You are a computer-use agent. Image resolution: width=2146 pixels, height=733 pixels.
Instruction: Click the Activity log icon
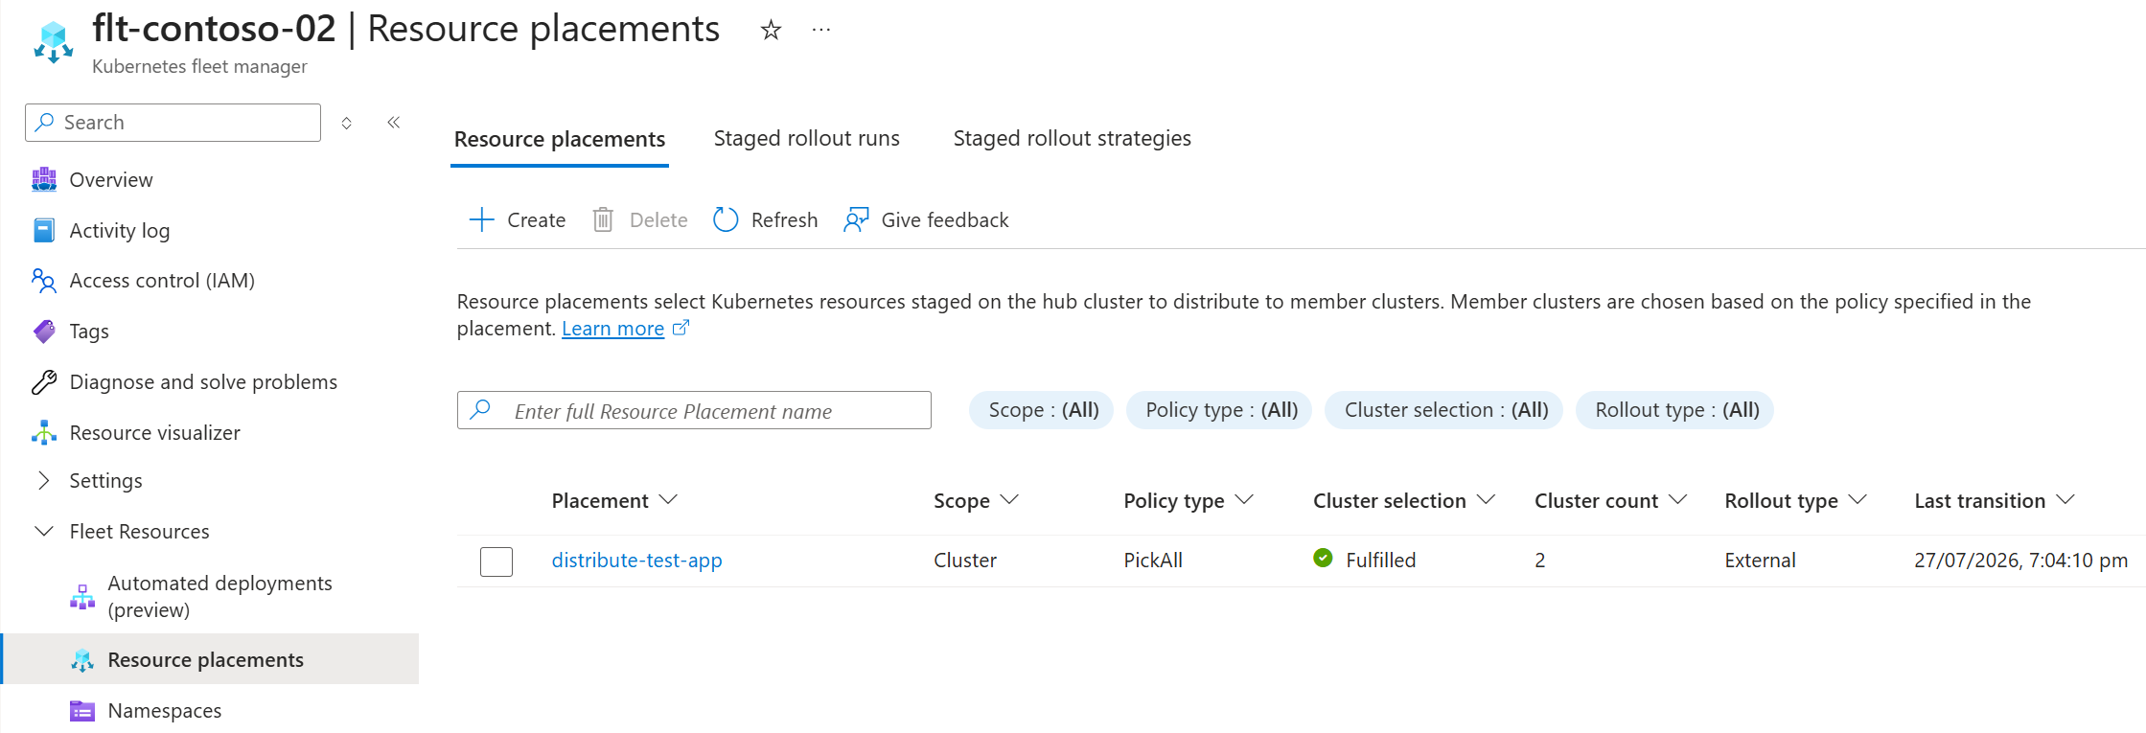pos(44,231)
